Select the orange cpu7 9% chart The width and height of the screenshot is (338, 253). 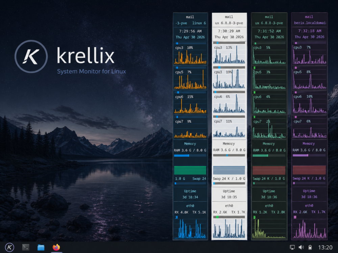pos(190,128)
